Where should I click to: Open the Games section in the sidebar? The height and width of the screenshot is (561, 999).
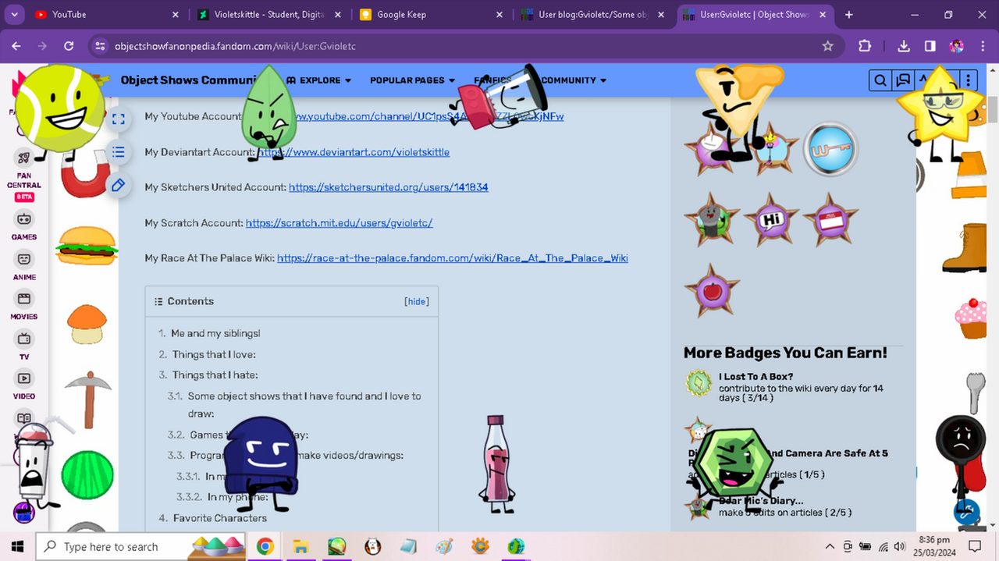pyautogui.click(x=24, y=225)
